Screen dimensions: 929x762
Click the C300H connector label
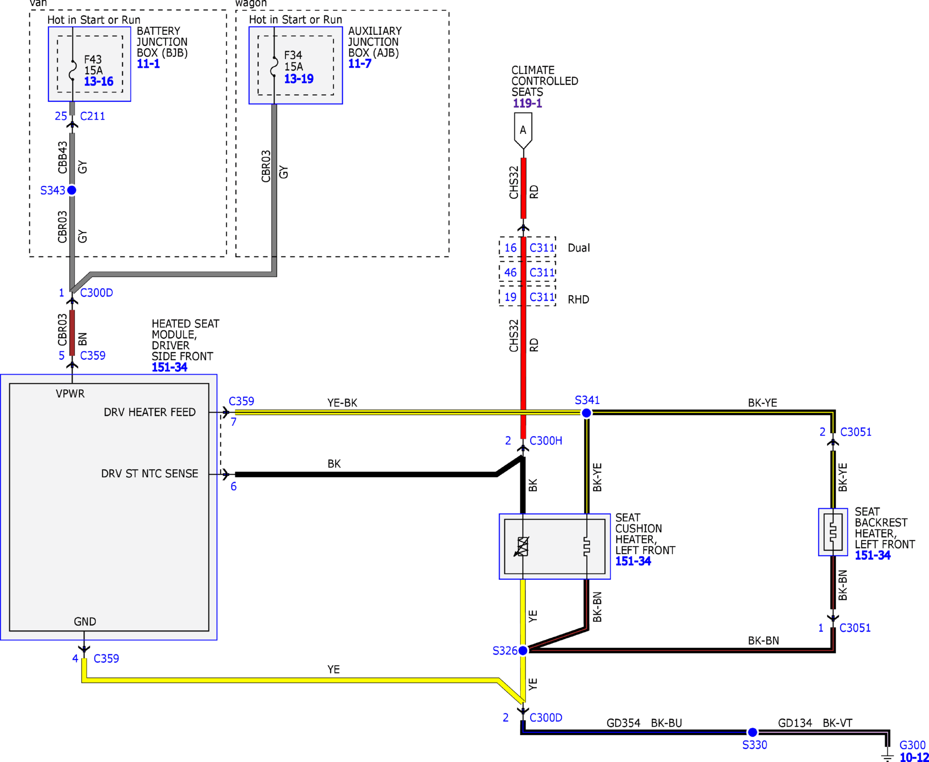pos(546,441)
